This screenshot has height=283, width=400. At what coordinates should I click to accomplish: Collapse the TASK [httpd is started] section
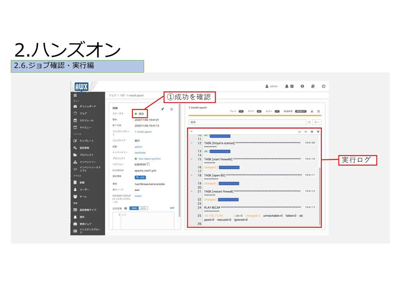[191, 143]
